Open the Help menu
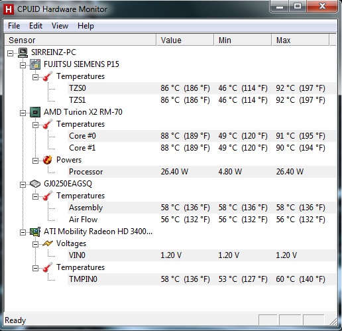The height and width of the screenshot is (331, 342). (x=85, y=26)
